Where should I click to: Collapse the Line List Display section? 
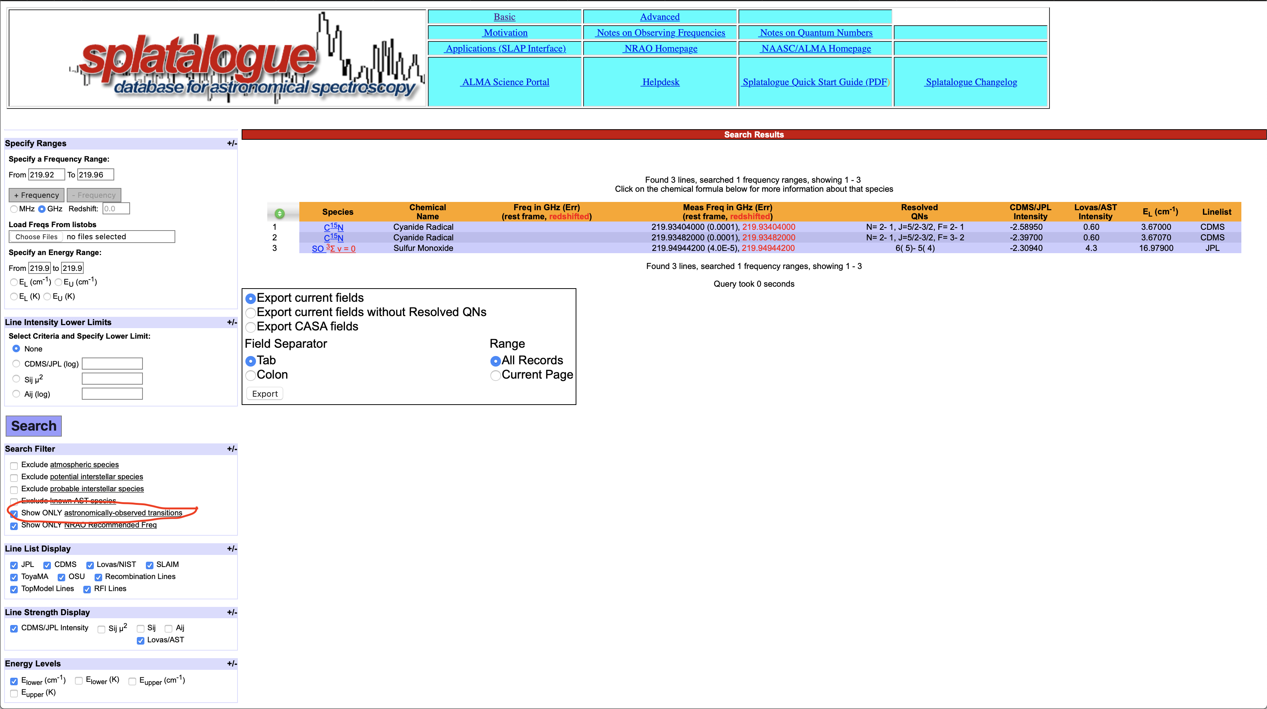[x=232, y=549]
